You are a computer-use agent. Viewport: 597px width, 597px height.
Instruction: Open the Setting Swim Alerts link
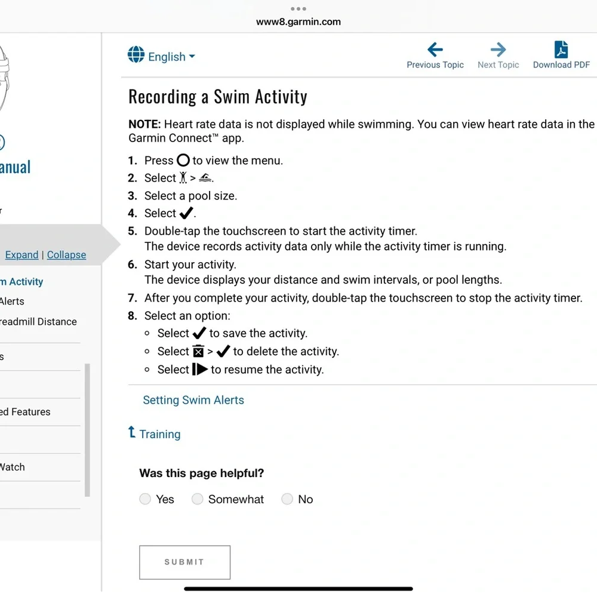(193, 401)
